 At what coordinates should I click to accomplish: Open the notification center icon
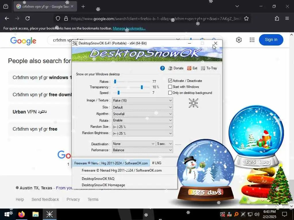tap(285, 214)
